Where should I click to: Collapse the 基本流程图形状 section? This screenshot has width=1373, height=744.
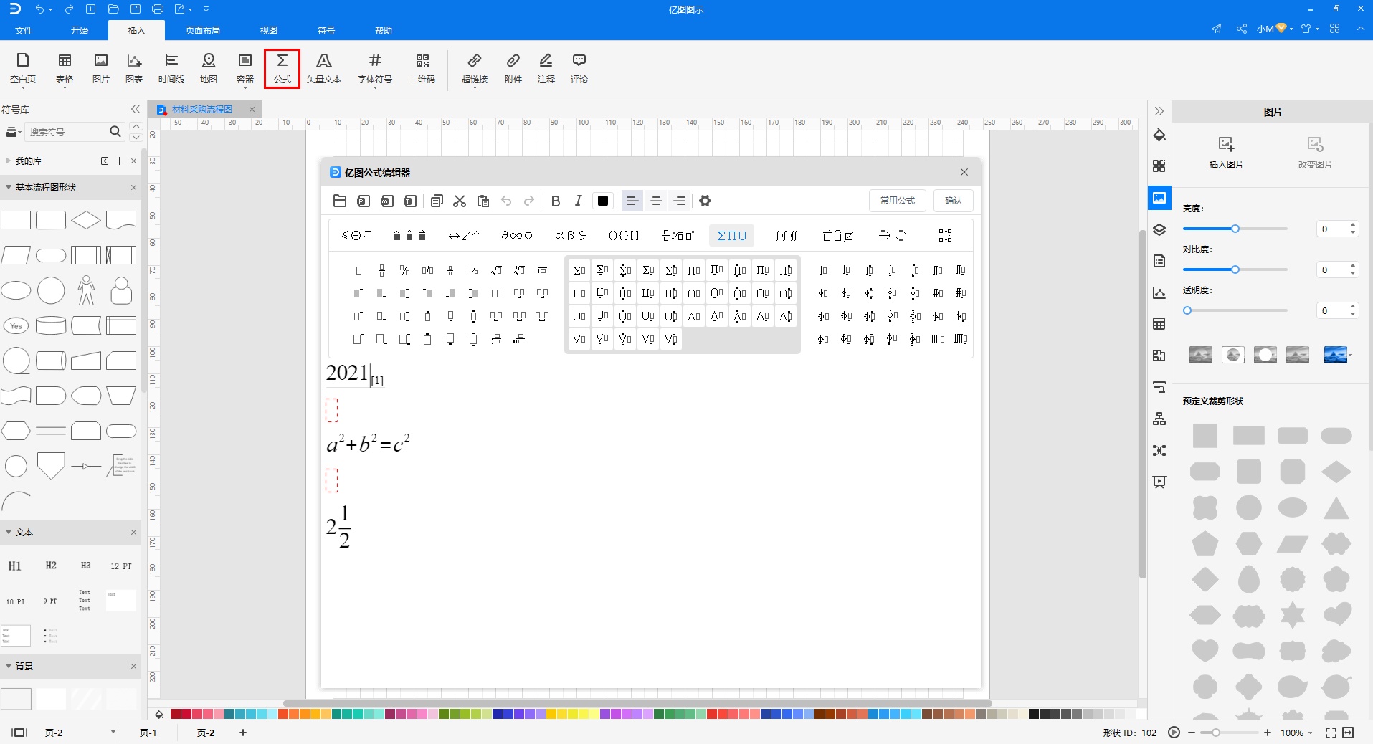(x=9, y=187)
